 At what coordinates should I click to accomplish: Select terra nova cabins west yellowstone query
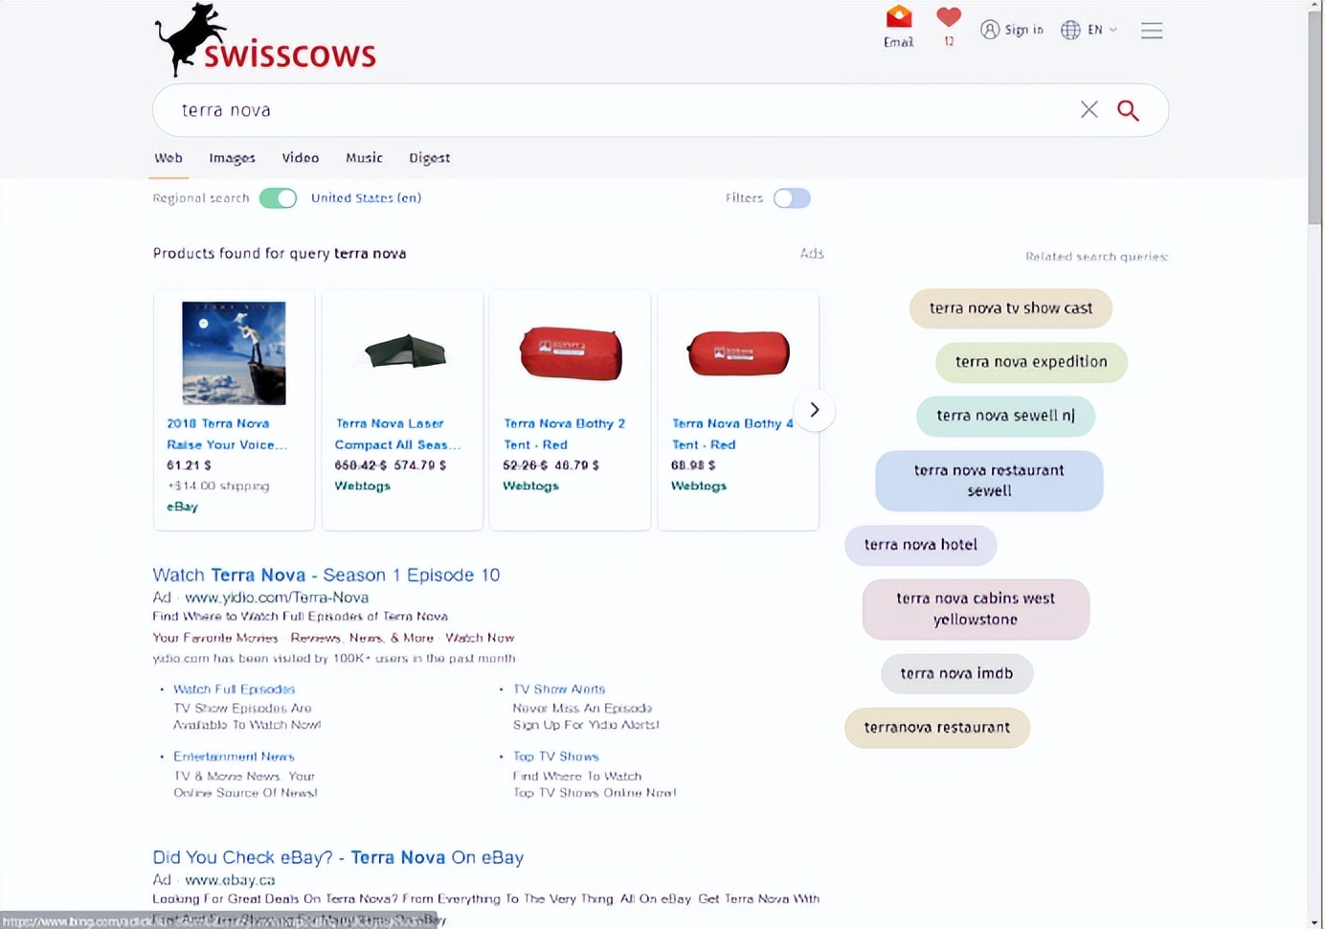click(x=976, y=609)
